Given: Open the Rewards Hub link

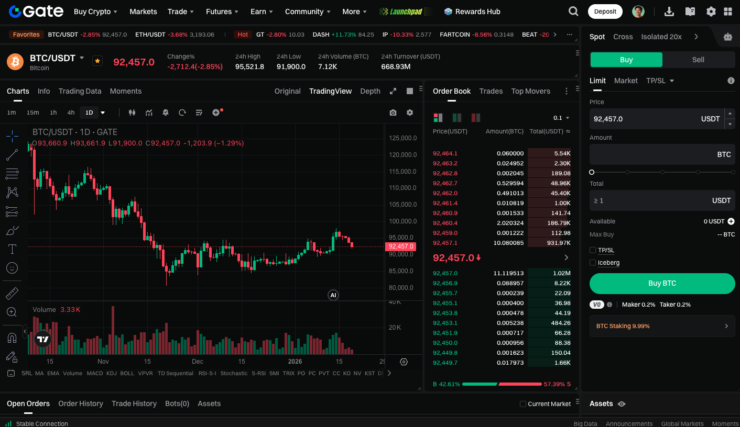Looking at the screenshot, I should click(472, 12).
